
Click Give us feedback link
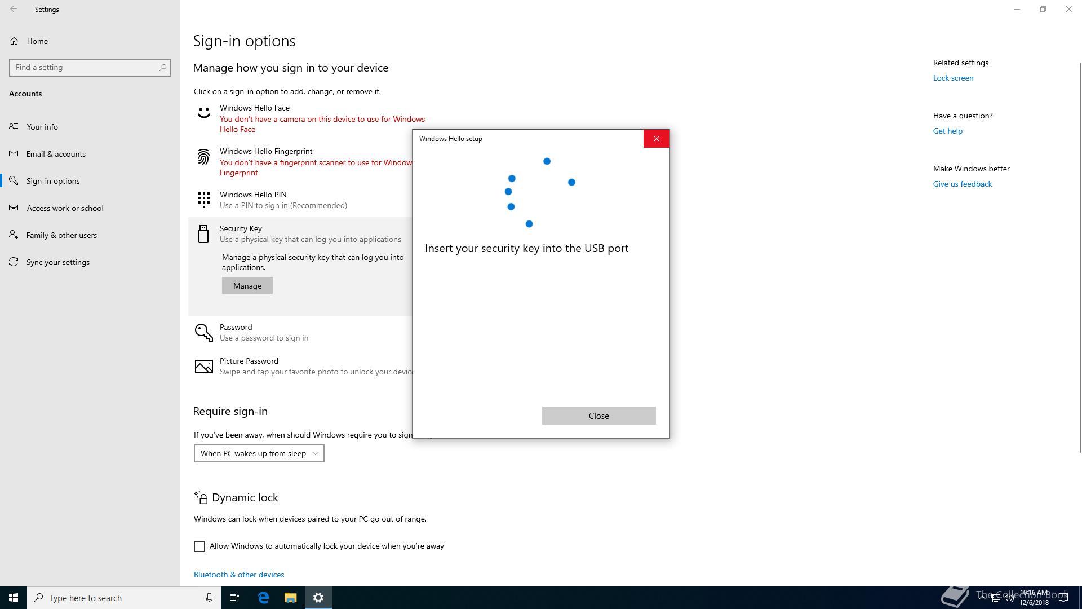coord(963,184)
